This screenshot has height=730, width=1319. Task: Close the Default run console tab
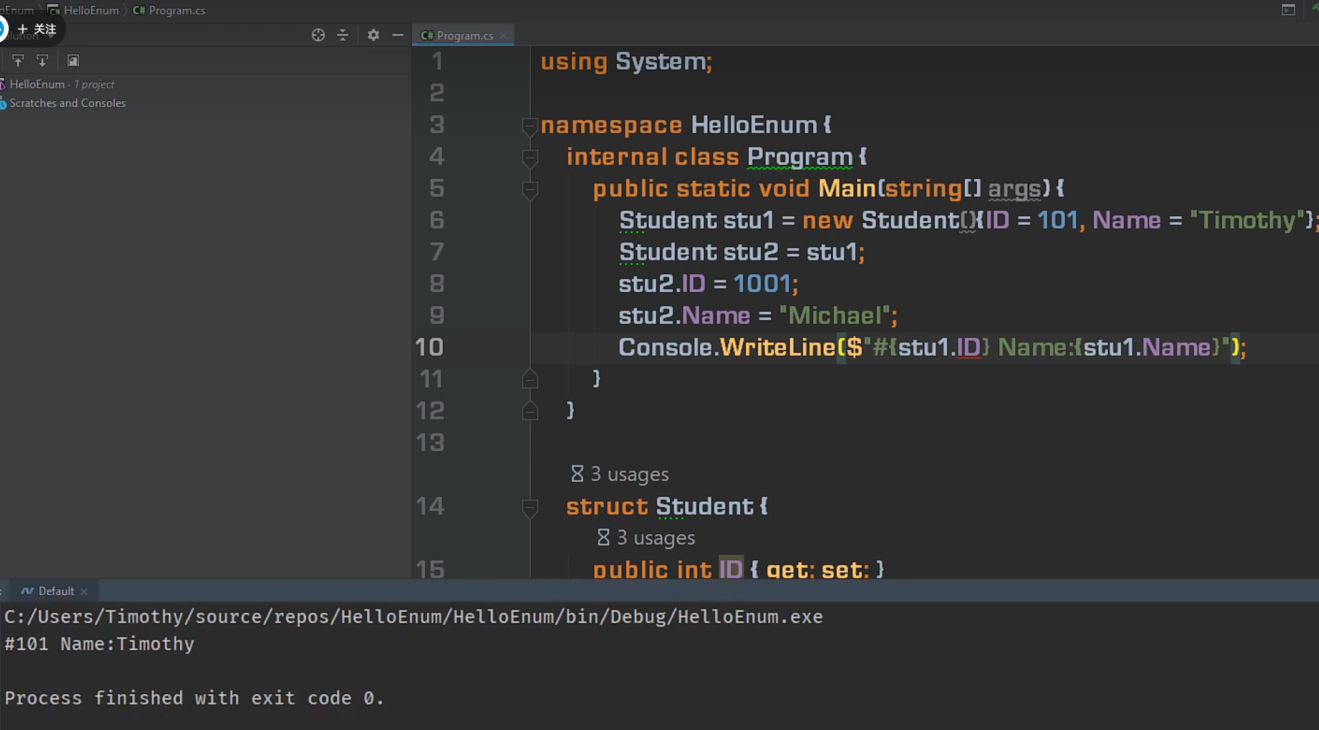tap(84, 592)
